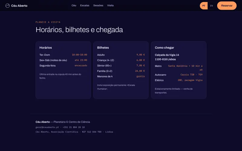Select the 'Criança (4–12)' ticket label
This screenshot has width=242, height=151.
coord(106,60)
